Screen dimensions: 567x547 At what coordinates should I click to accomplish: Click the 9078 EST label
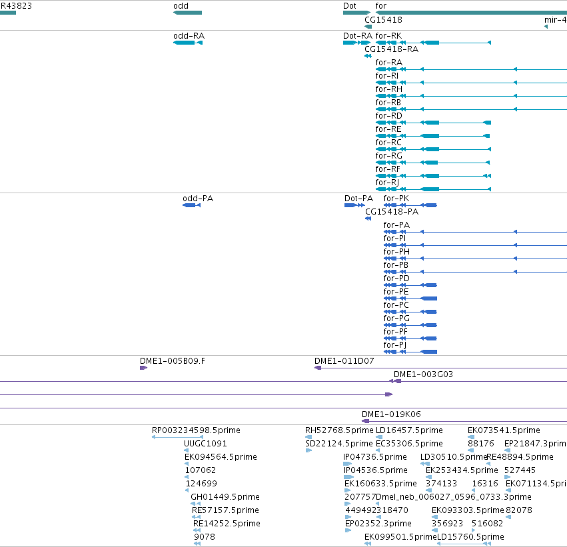tap(205, 537)
